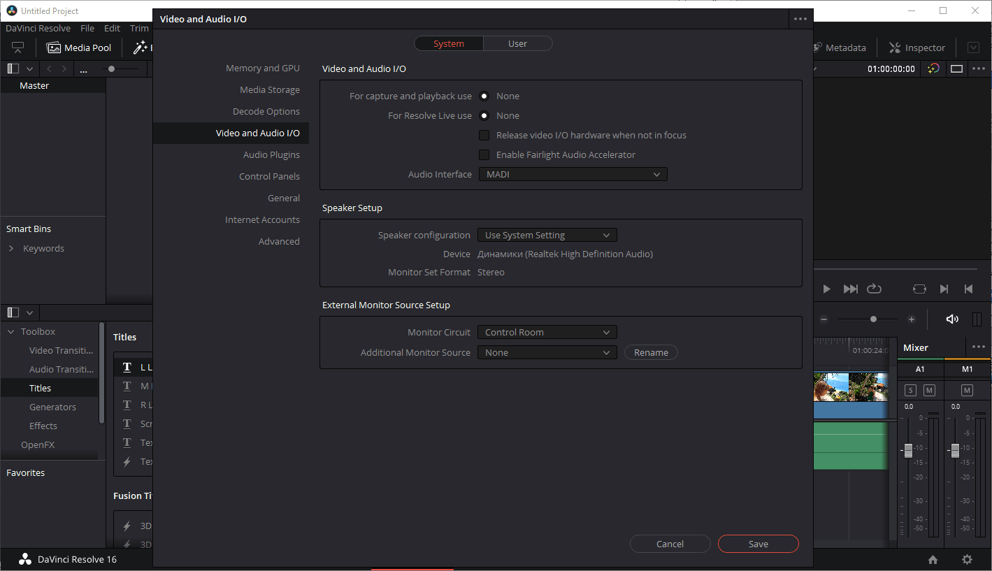This screenshot has width=992, height=571.
Task: Solo audio track A1
Action: 910,390
